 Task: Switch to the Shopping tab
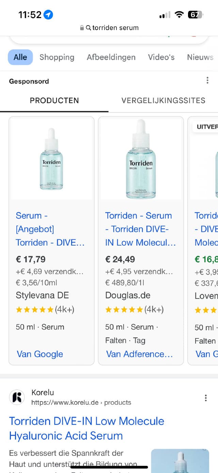[57, 57]
